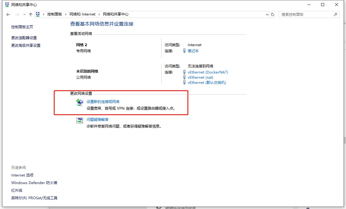Click the back navigation arrow

(8, 15)
